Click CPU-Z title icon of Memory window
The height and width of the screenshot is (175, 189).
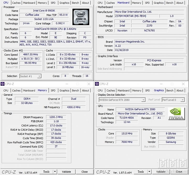point(2,84)
